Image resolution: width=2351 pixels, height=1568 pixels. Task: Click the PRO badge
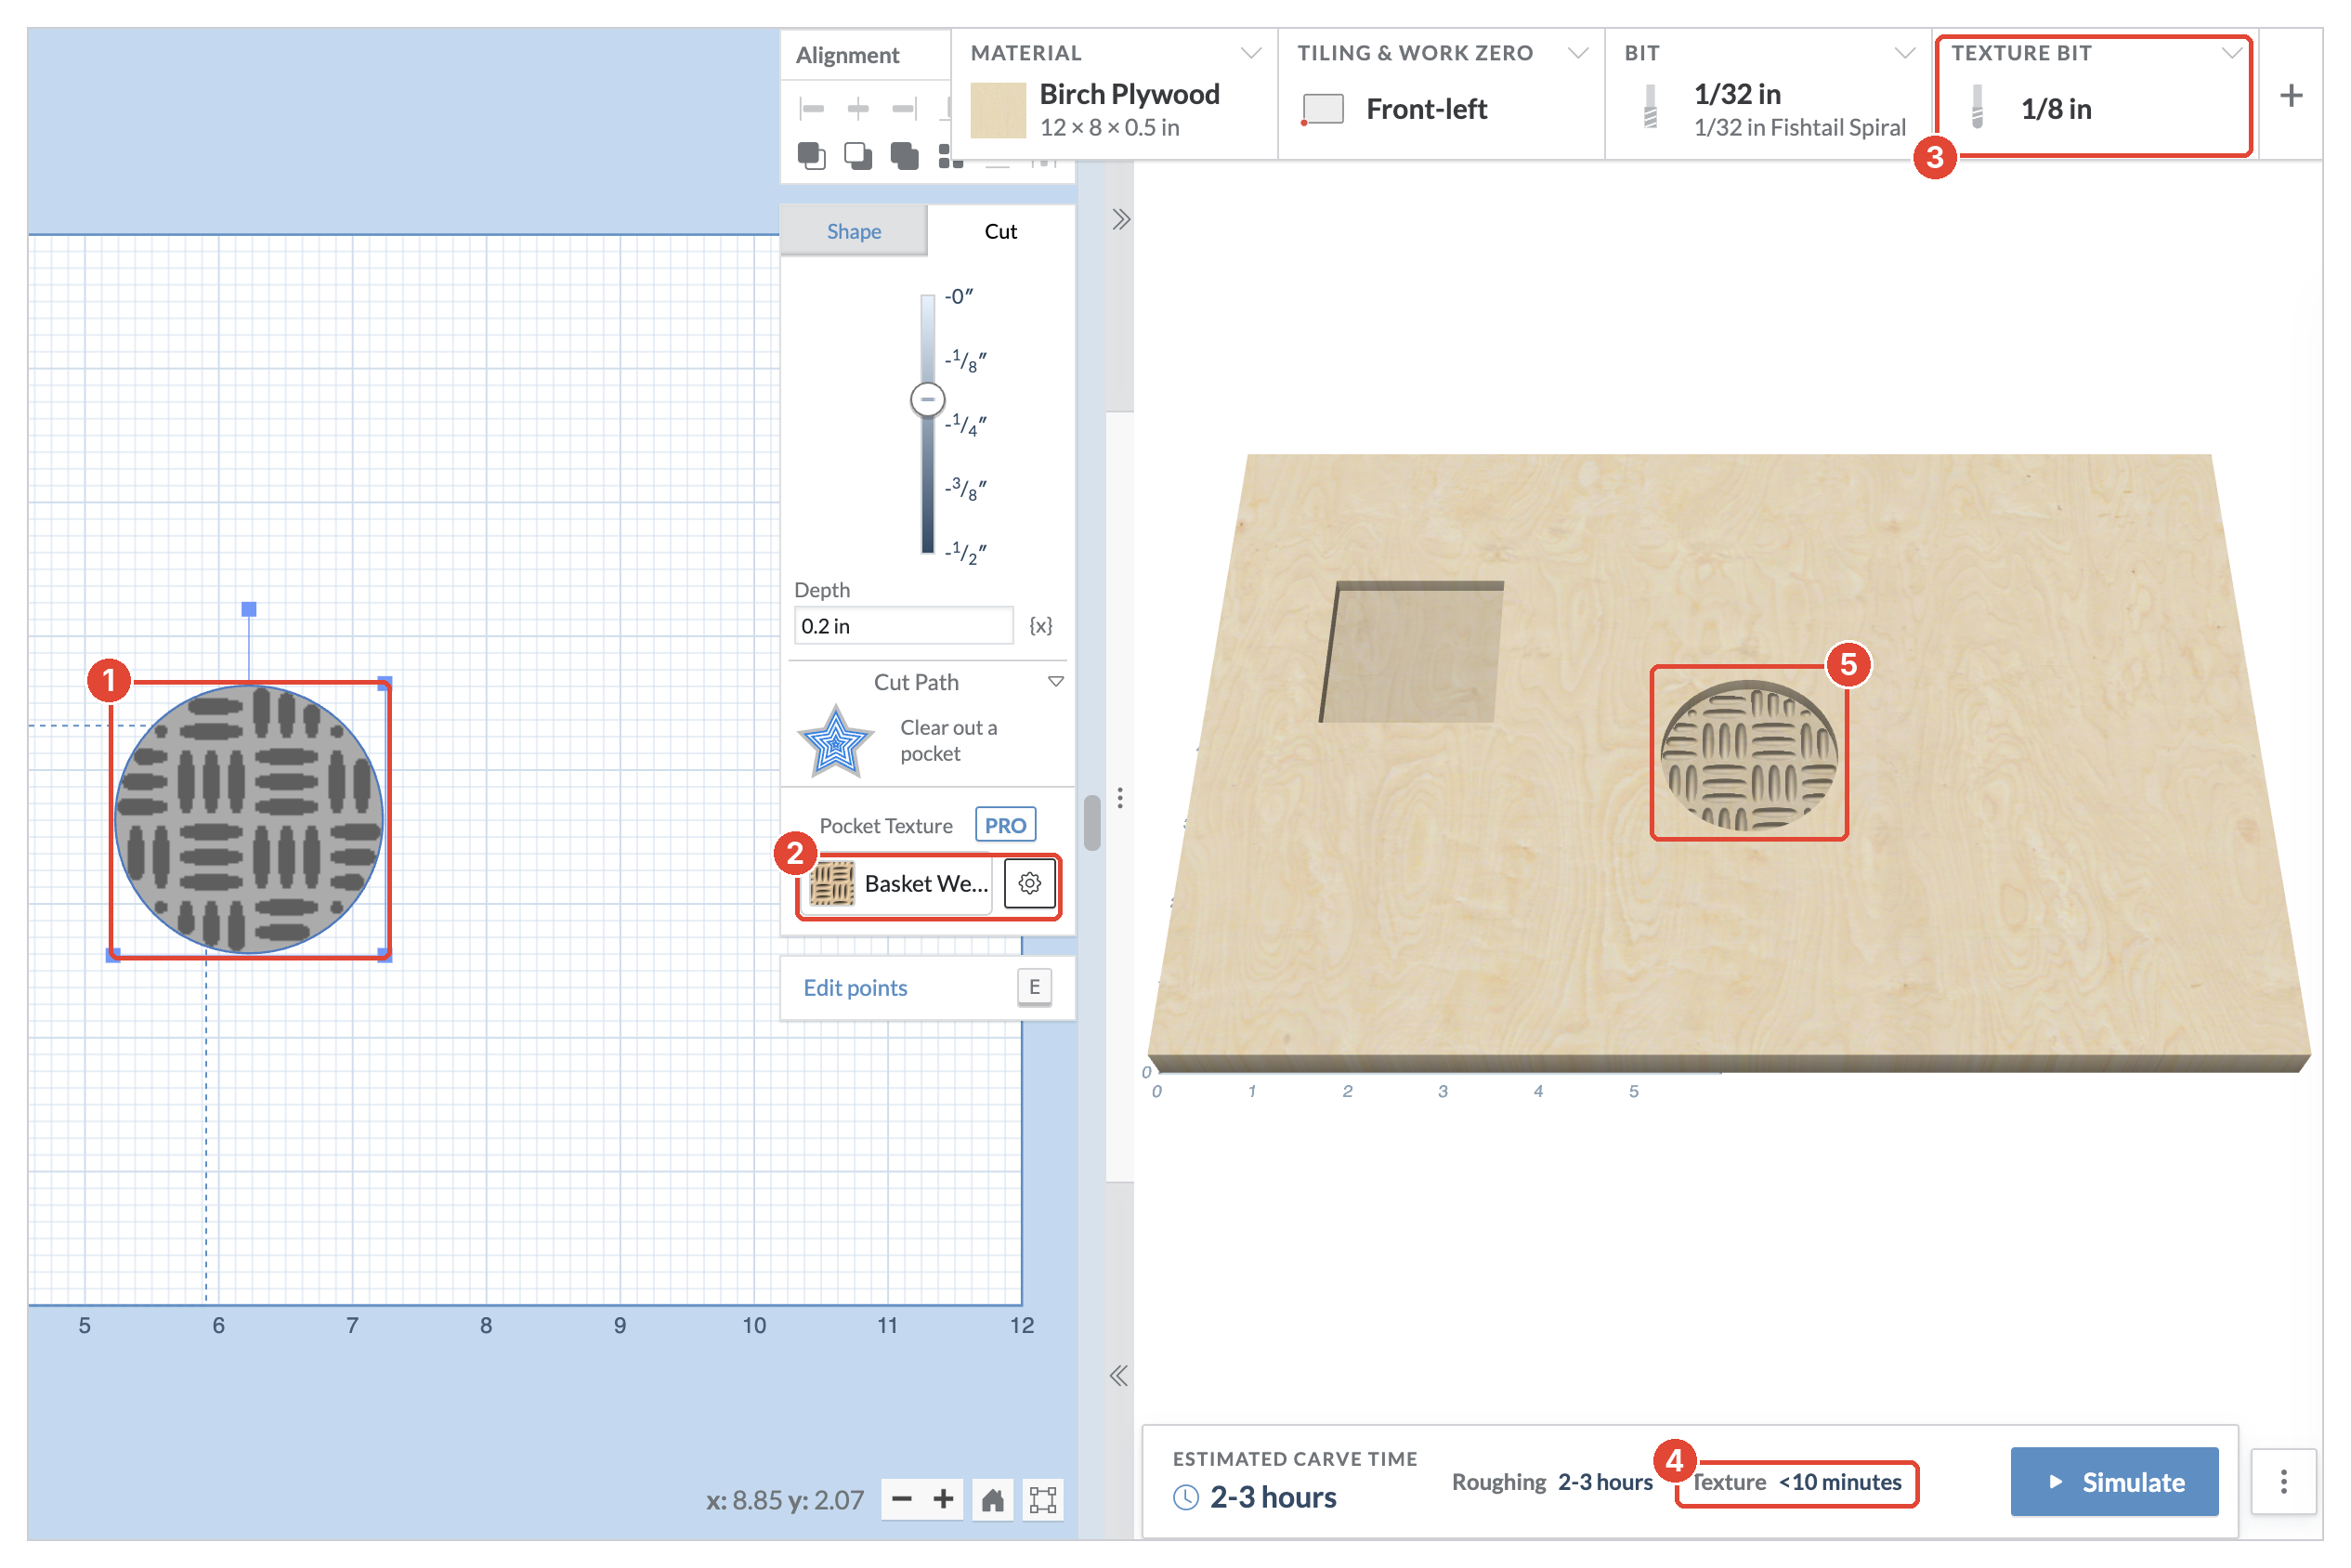pyautogui.click(x=1006, y=826)
